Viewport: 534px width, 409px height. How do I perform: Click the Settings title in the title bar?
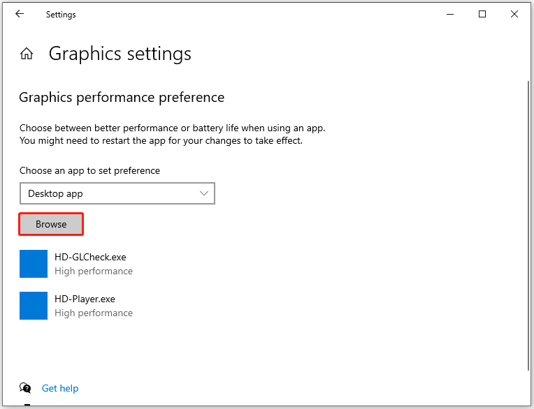tap(61, 14)
